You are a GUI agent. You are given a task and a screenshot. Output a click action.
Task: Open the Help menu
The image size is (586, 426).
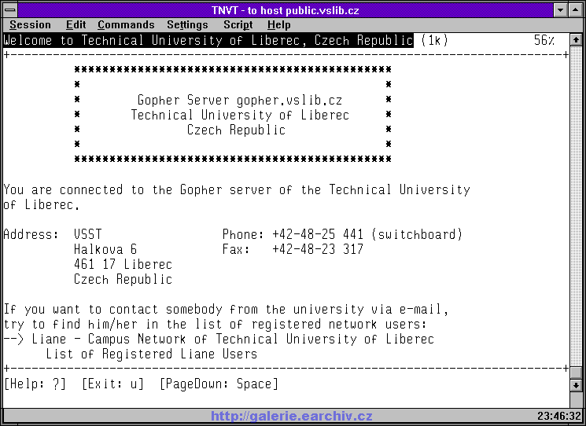[278, 24]
